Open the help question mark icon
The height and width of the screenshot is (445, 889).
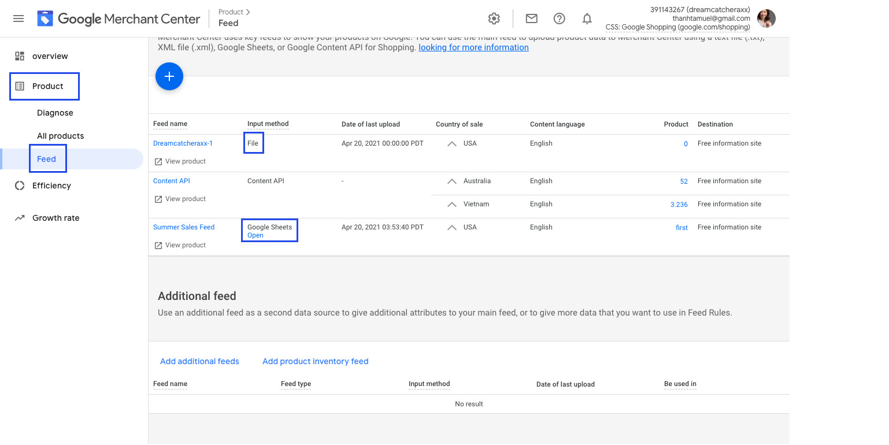coord(559,18)
